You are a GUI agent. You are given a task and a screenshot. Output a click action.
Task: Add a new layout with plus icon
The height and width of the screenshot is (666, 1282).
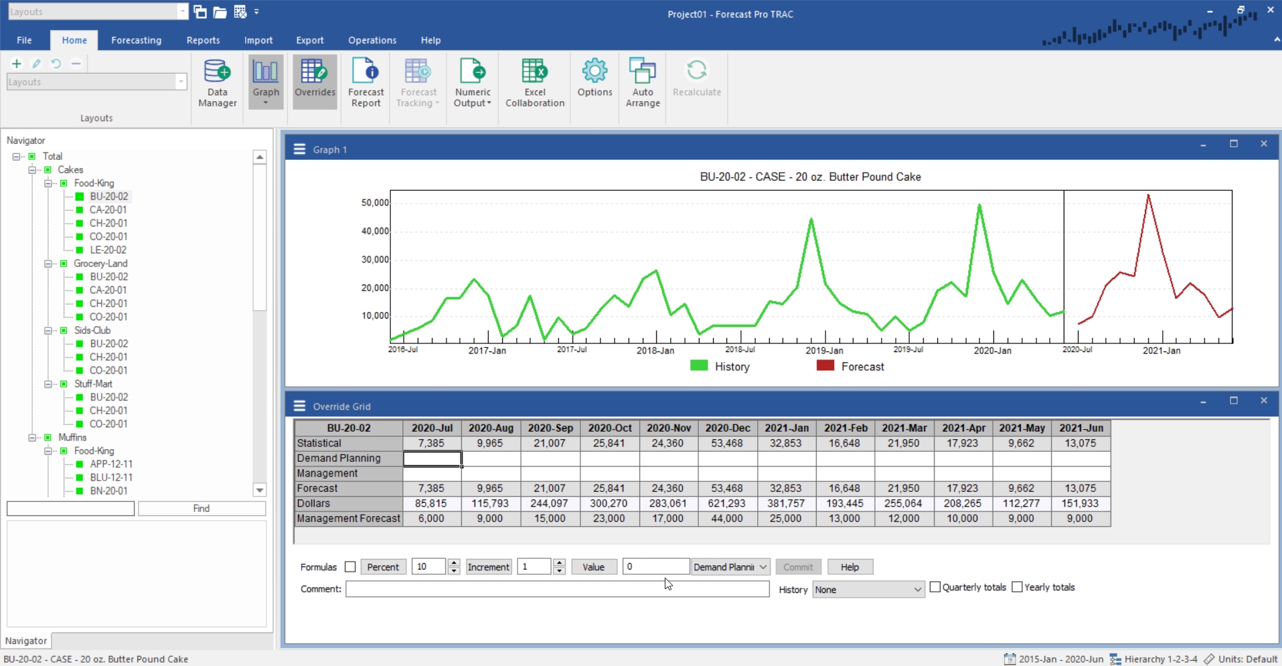17,64
